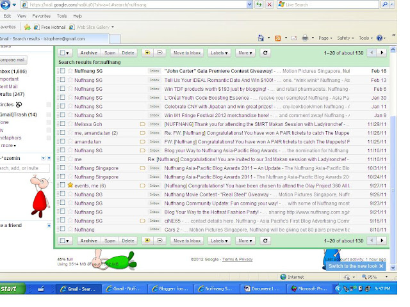Click the Read Mail envelope icon

pyautogui.click(x=294, y=38)
